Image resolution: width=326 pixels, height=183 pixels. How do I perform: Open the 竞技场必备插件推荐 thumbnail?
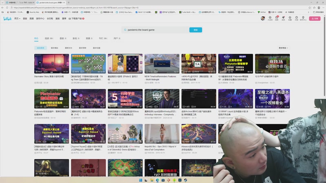[272, 64]
